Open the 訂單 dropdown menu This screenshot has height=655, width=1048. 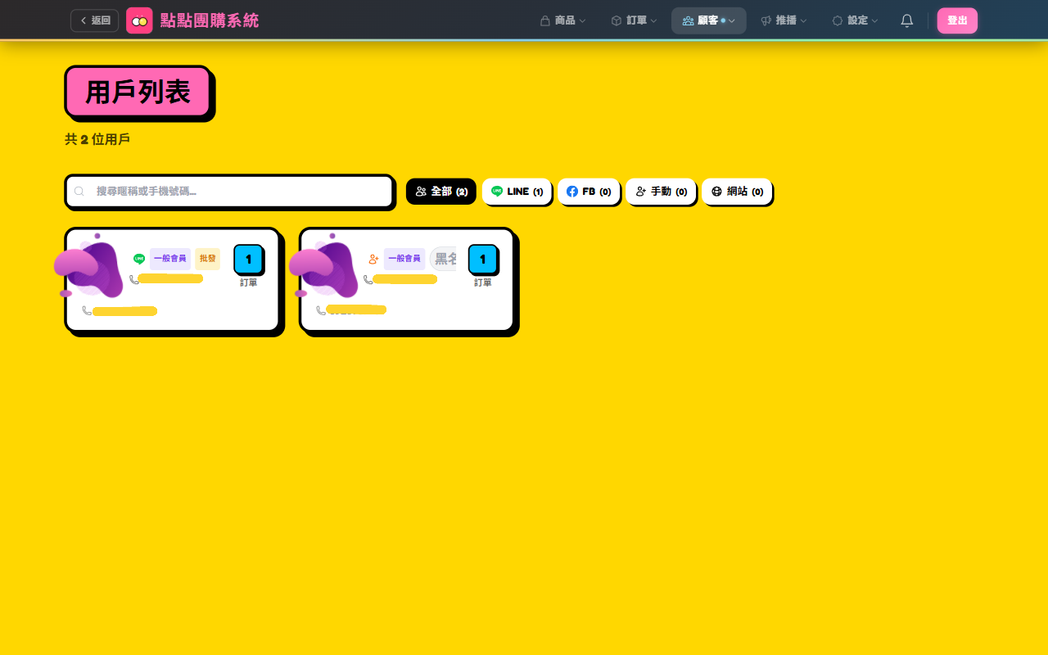634,20
